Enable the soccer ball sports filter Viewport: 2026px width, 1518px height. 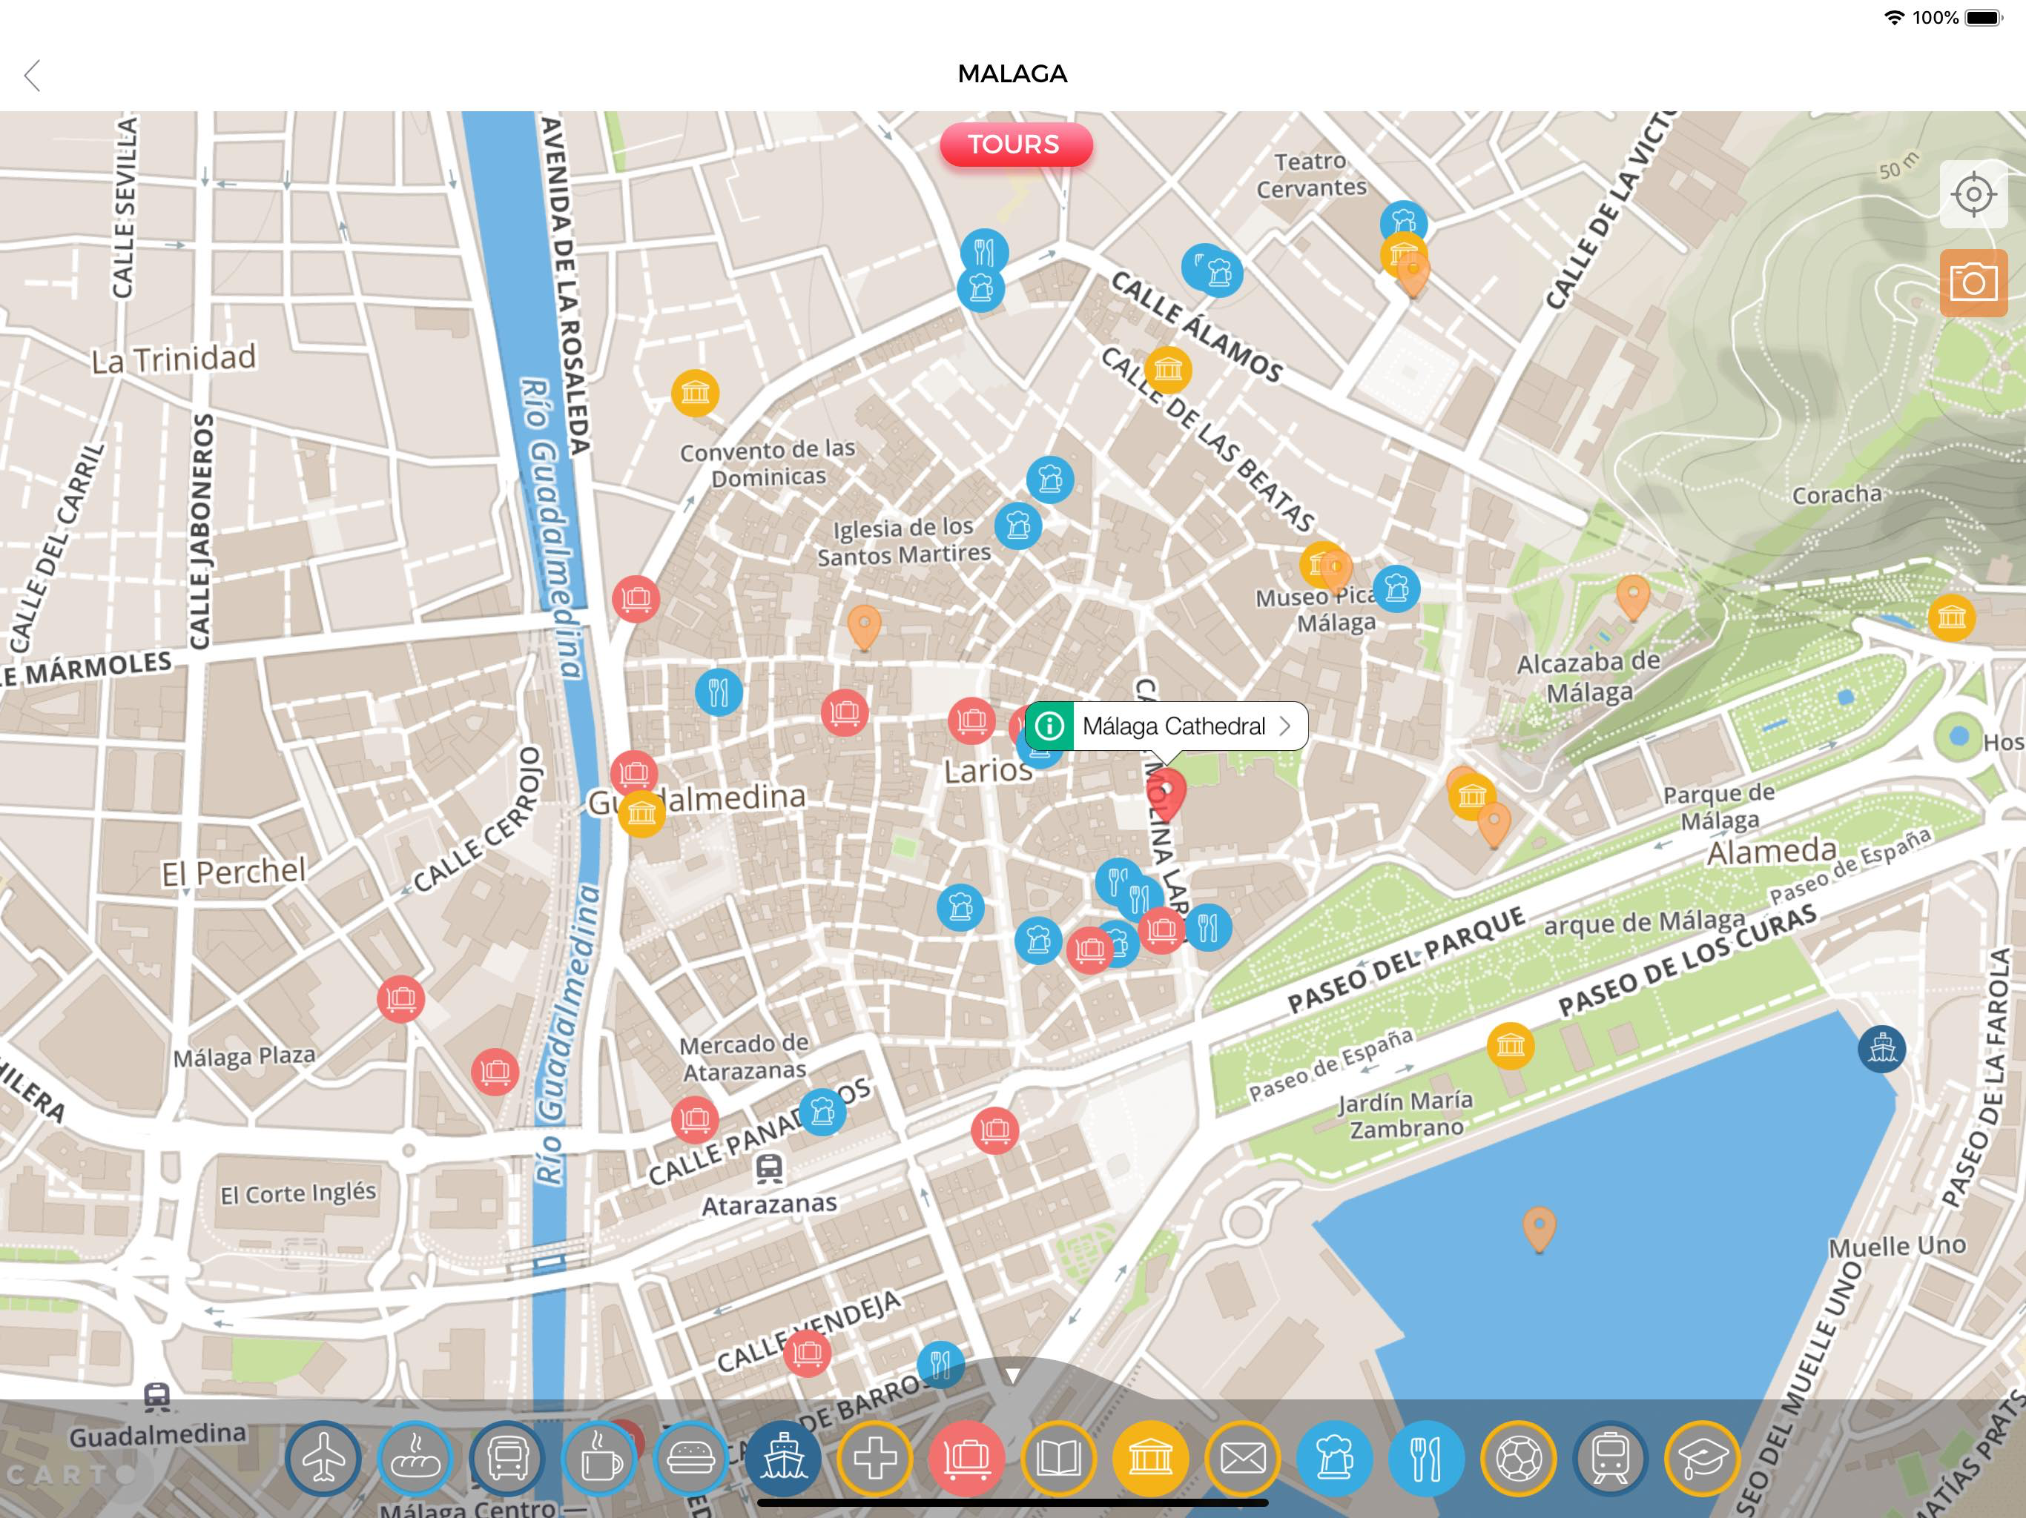[1519, 1457]
